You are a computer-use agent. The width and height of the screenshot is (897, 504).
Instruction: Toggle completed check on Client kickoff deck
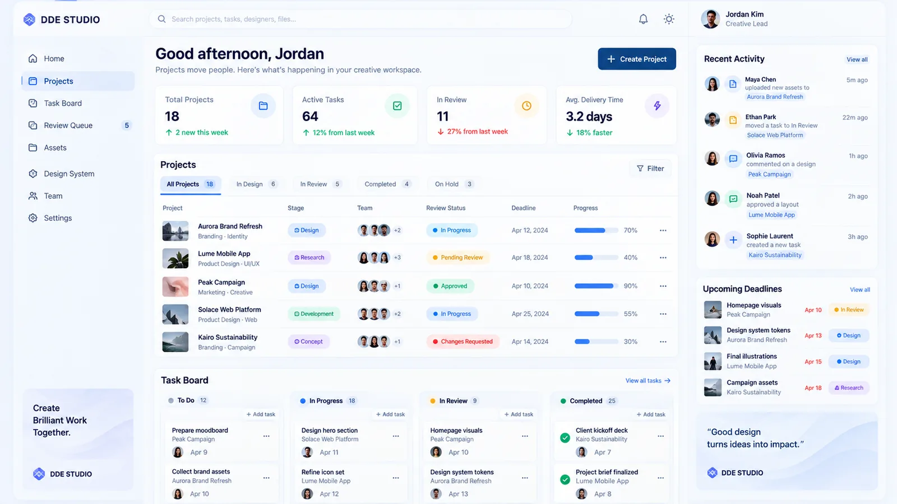[565, 438]
